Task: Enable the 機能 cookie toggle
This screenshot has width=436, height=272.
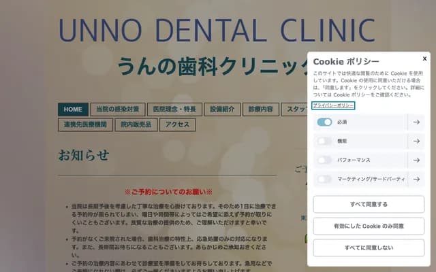Action: 324,141
